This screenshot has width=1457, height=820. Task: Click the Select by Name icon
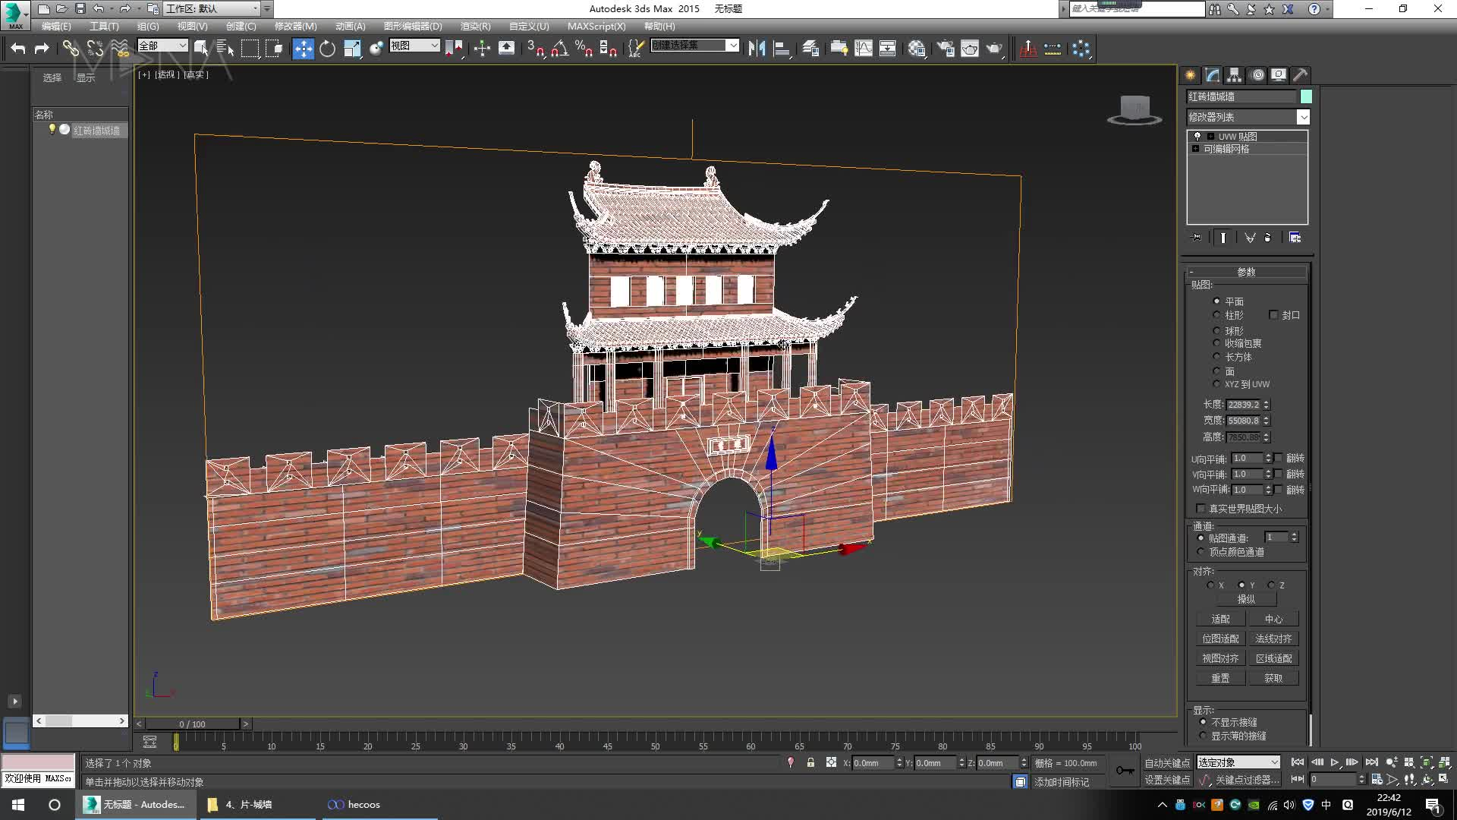[x=225, y=49]
